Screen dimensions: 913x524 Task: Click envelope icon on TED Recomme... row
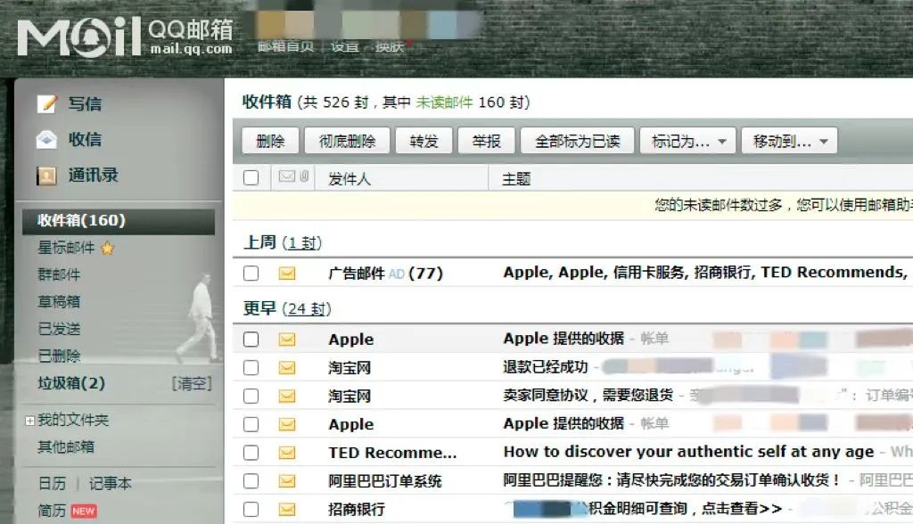tap(287, 453)
